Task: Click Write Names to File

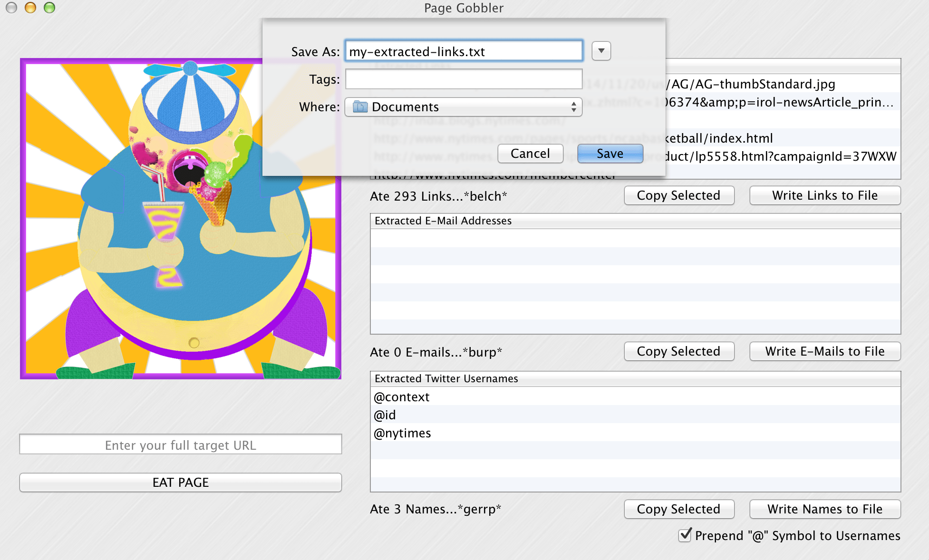Action: click(x=824, y=509)
